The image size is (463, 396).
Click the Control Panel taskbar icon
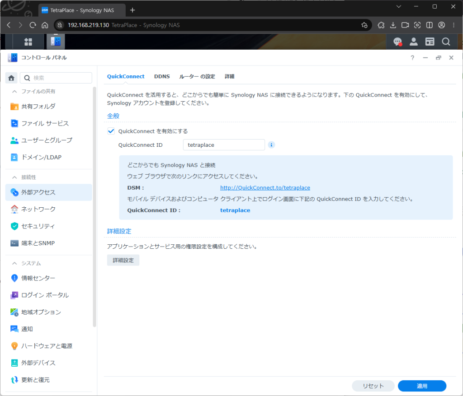click(56, 42)
